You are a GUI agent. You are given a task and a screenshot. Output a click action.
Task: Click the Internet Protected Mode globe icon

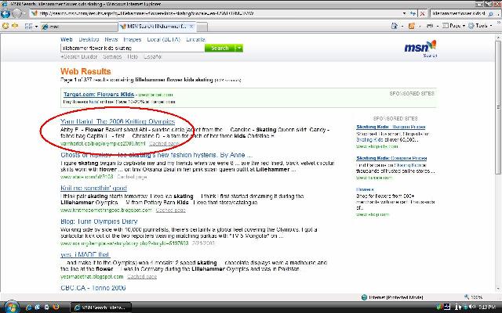click(x=364, y=297)
